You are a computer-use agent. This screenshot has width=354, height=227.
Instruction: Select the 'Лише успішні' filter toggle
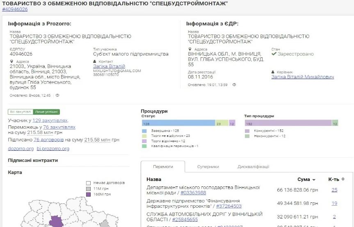tap(46, 112)
